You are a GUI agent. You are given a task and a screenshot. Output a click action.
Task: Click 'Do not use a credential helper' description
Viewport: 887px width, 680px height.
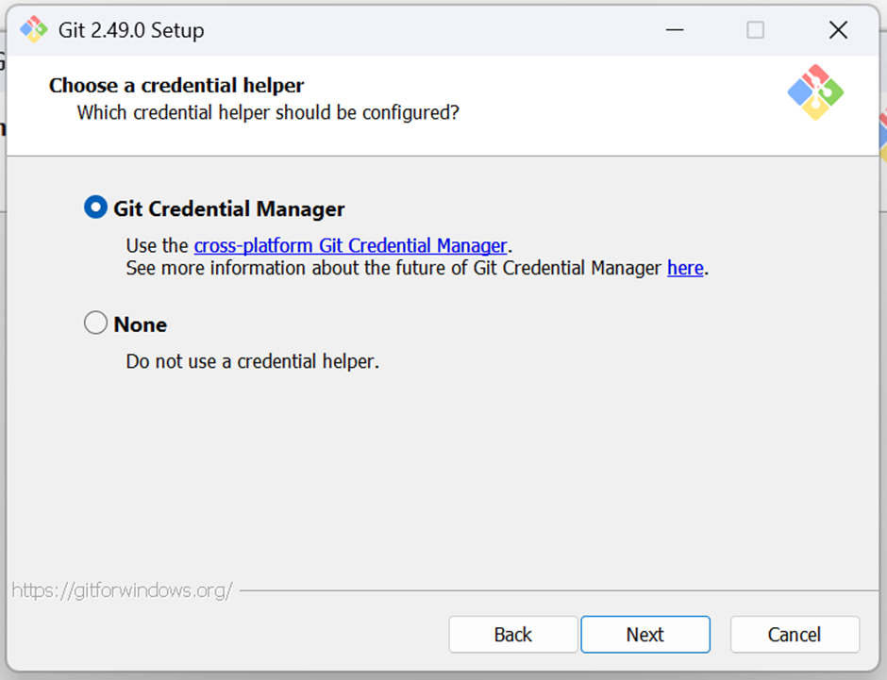tap(252, 361)
